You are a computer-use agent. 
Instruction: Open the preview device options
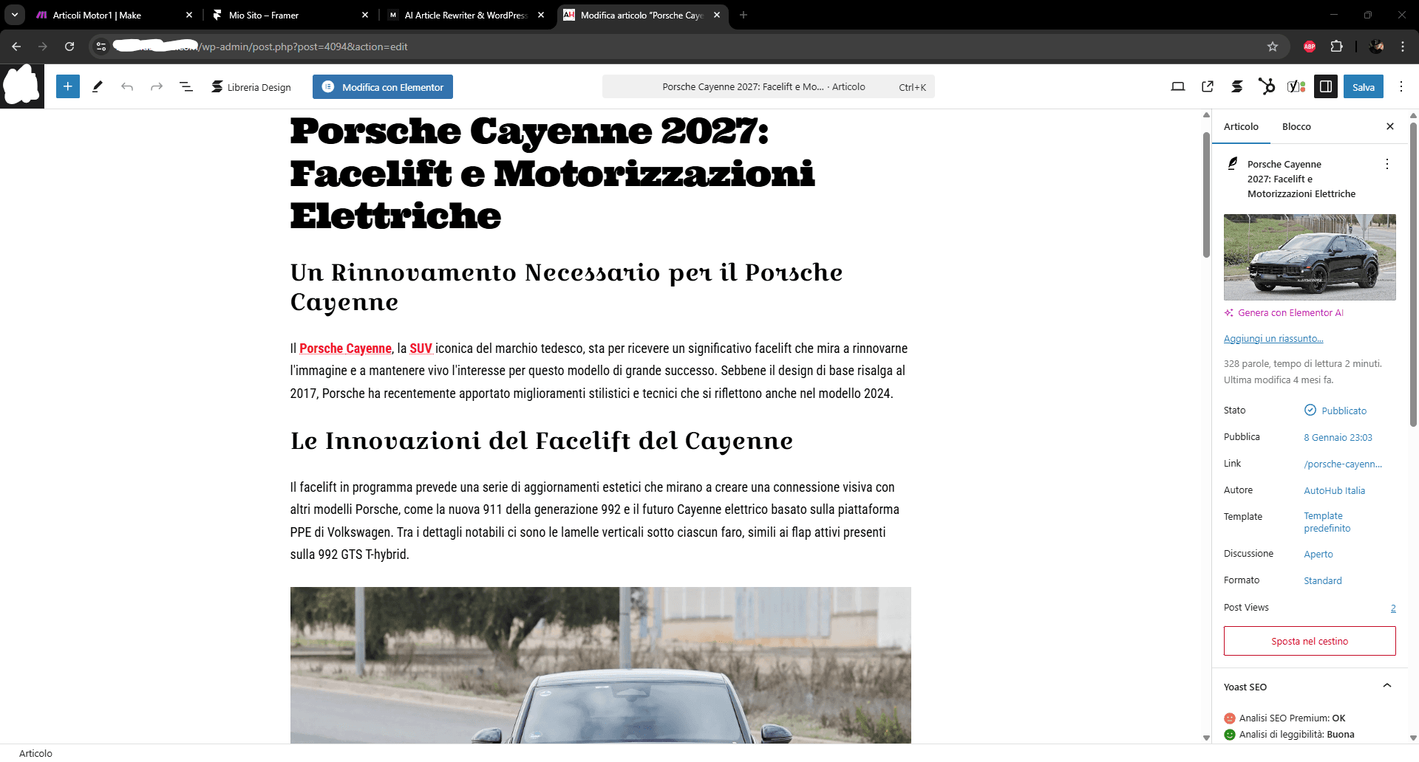pyautogui.click(x=1177, y=86)
